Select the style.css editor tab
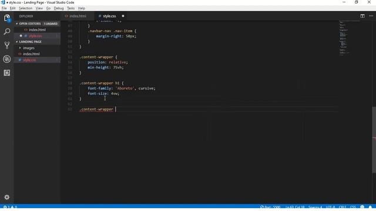 [109, 16]
